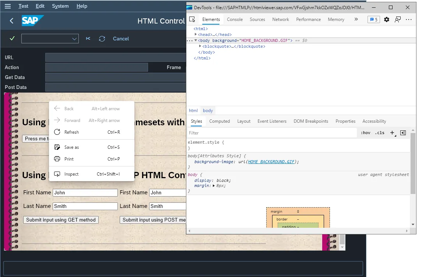Viewport: 422px width, 277px height.
Task: Open the customize DevTools three-dot menu
Action: tap(409, 19)
